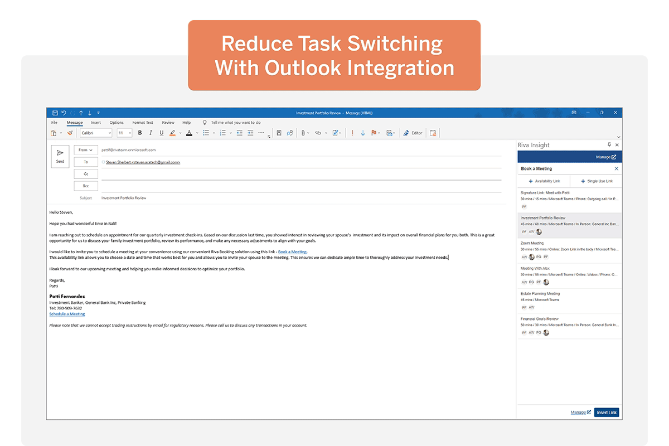Screen dimensions: 669x446
Task: Click the To recipients button
Action: [x=86, y=162]
